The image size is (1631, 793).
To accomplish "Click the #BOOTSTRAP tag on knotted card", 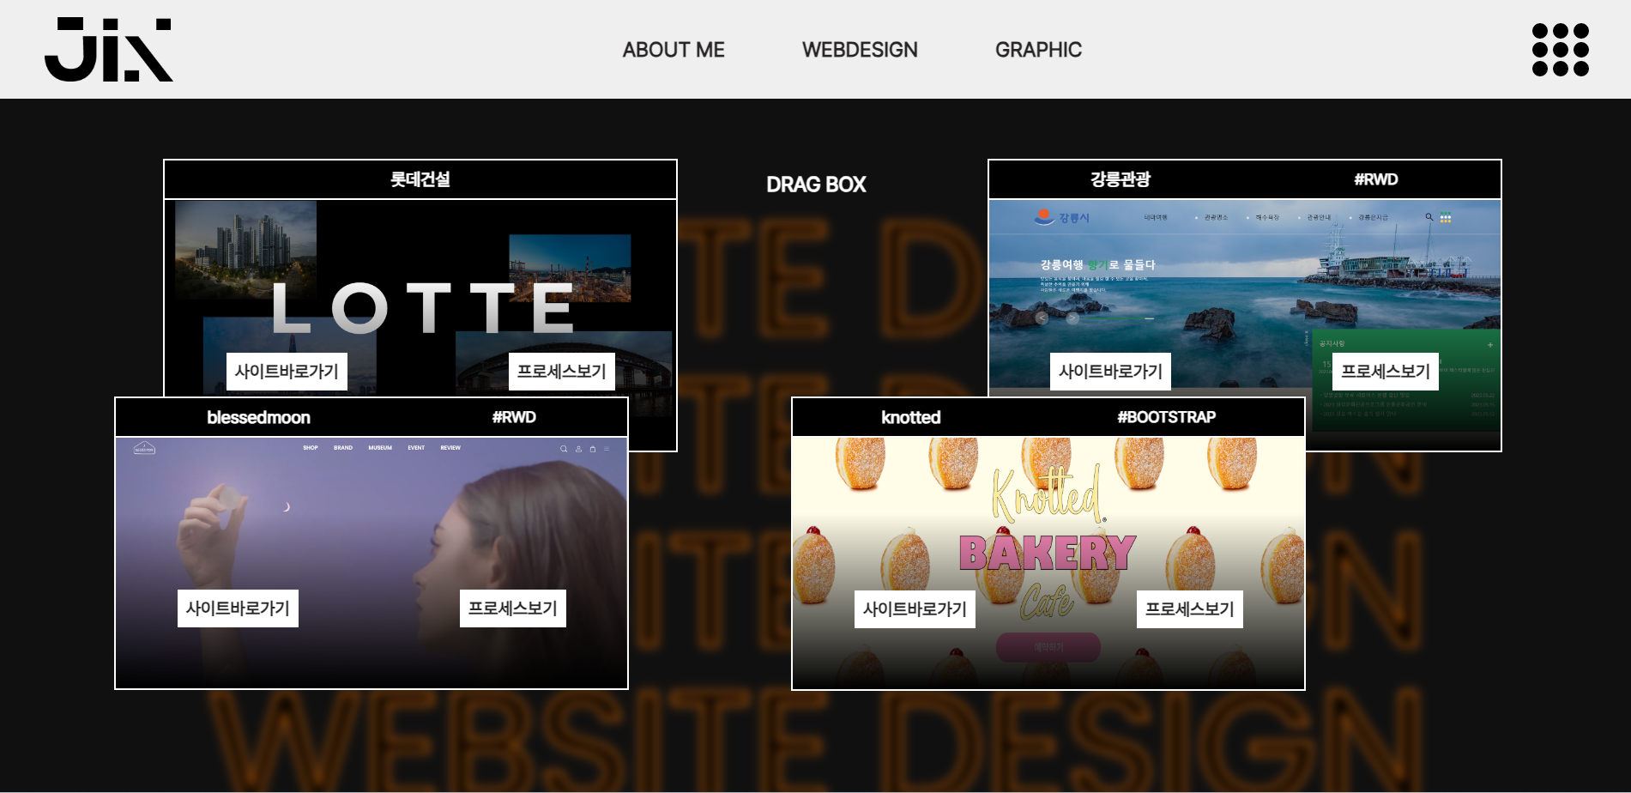I will 1167,417.
